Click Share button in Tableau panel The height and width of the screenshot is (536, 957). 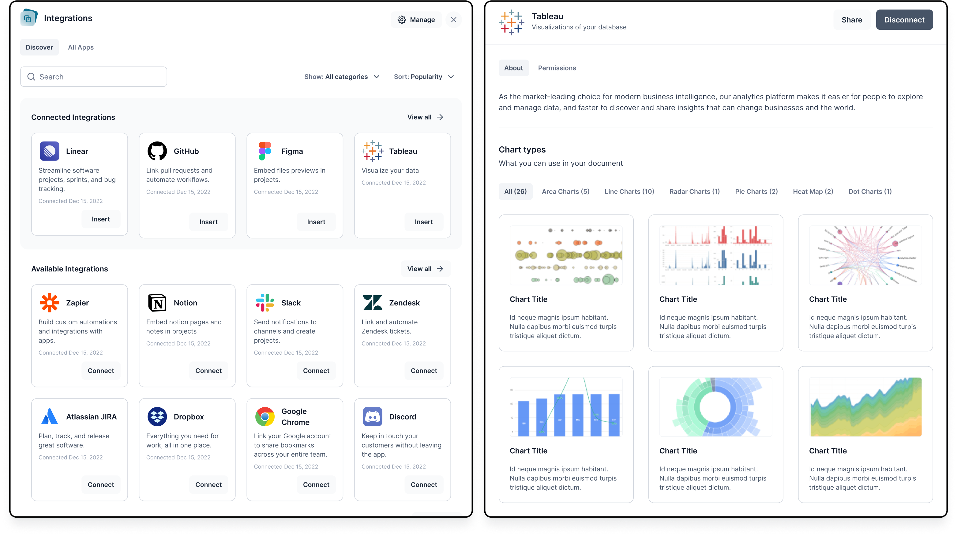point(850,20)
